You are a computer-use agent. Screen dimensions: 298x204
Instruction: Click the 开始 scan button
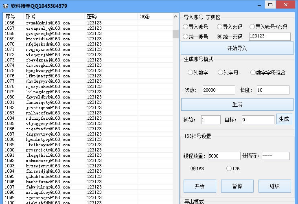pos(200,186)
